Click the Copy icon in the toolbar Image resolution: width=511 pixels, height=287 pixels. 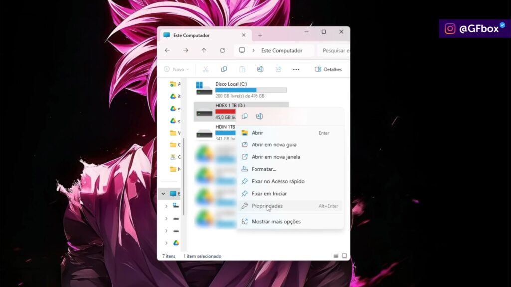224,69
